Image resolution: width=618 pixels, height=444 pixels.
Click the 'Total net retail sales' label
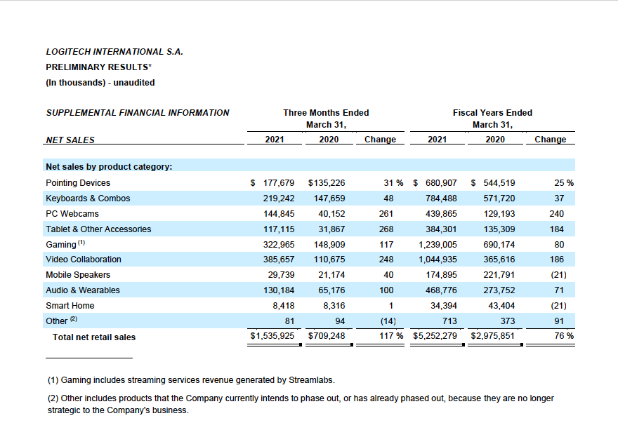94,337
